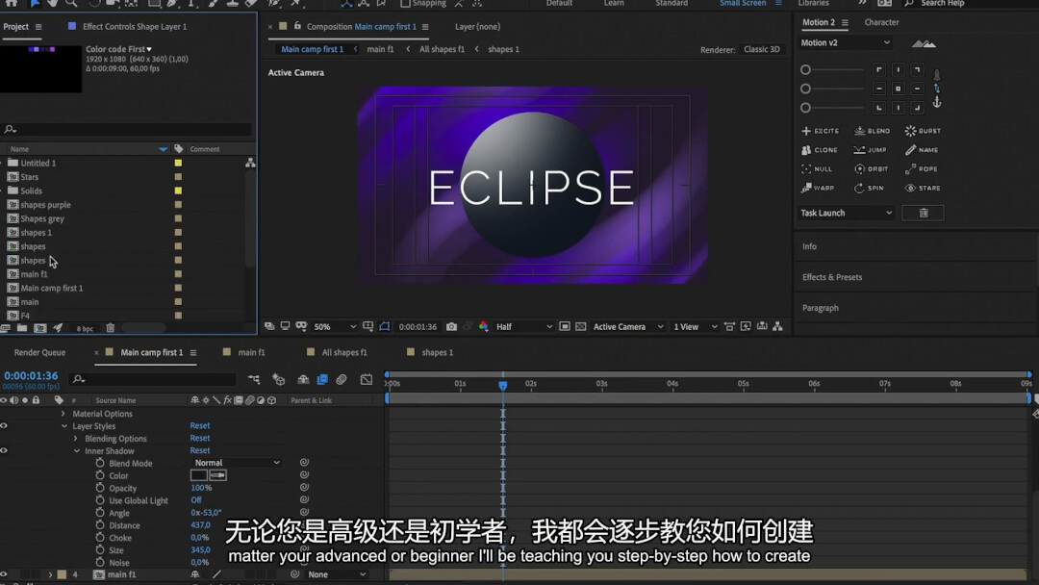Viewport: 1039px width, 585px height.
Task: Click the NULL tool in Motion 2
Action: tap(817, 169)
